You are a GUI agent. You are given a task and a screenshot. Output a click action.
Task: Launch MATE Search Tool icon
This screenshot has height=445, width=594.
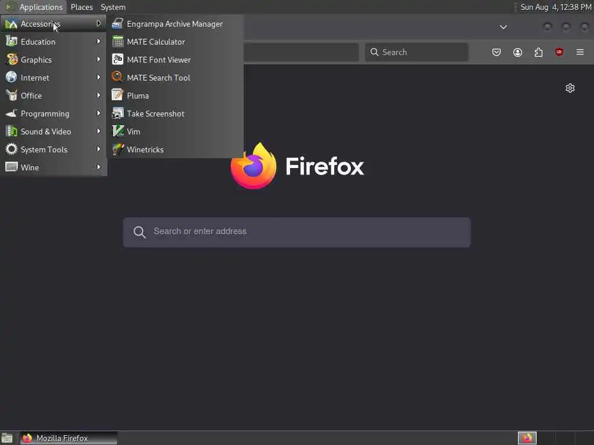click(117, 77)
